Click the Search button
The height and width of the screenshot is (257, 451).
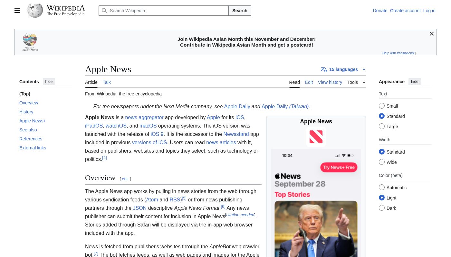(240, 11)
